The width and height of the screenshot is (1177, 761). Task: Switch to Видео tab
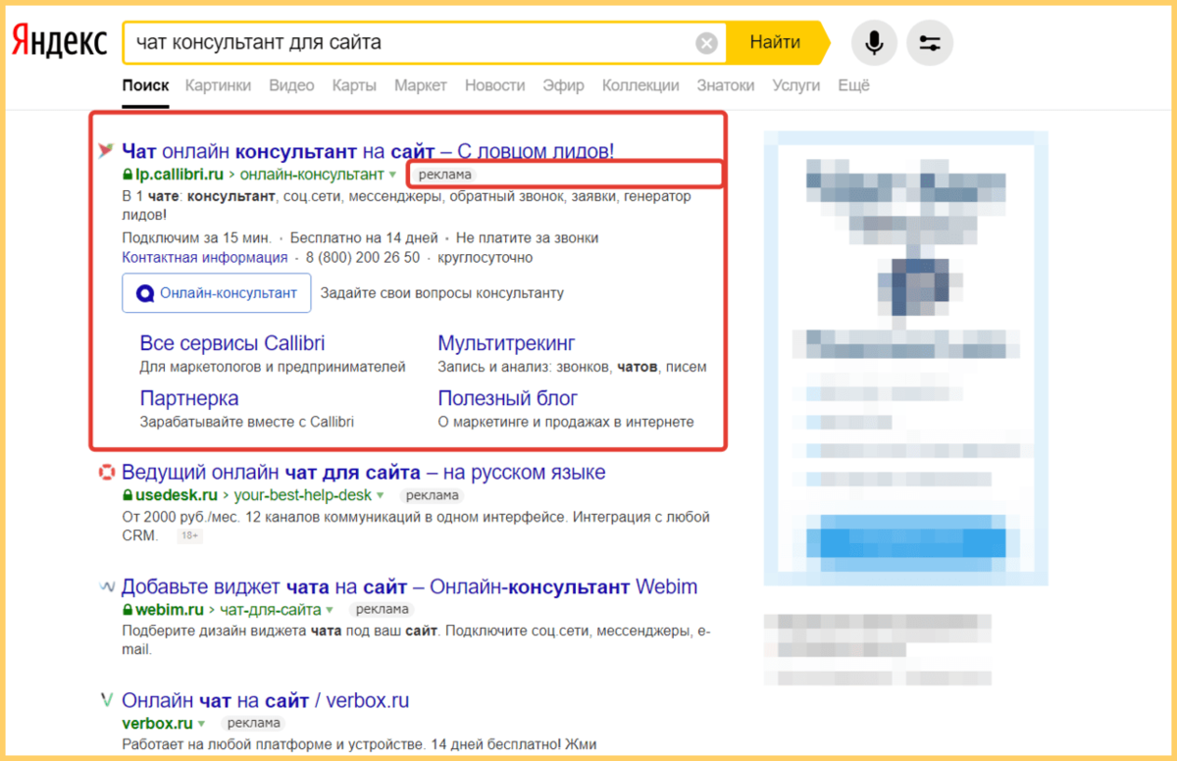[291, 85]
